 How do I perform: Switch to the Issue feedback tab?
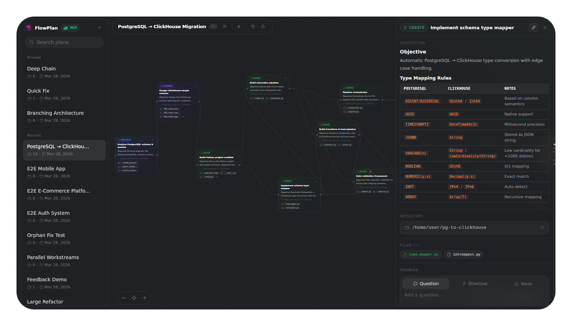(523, 283)
